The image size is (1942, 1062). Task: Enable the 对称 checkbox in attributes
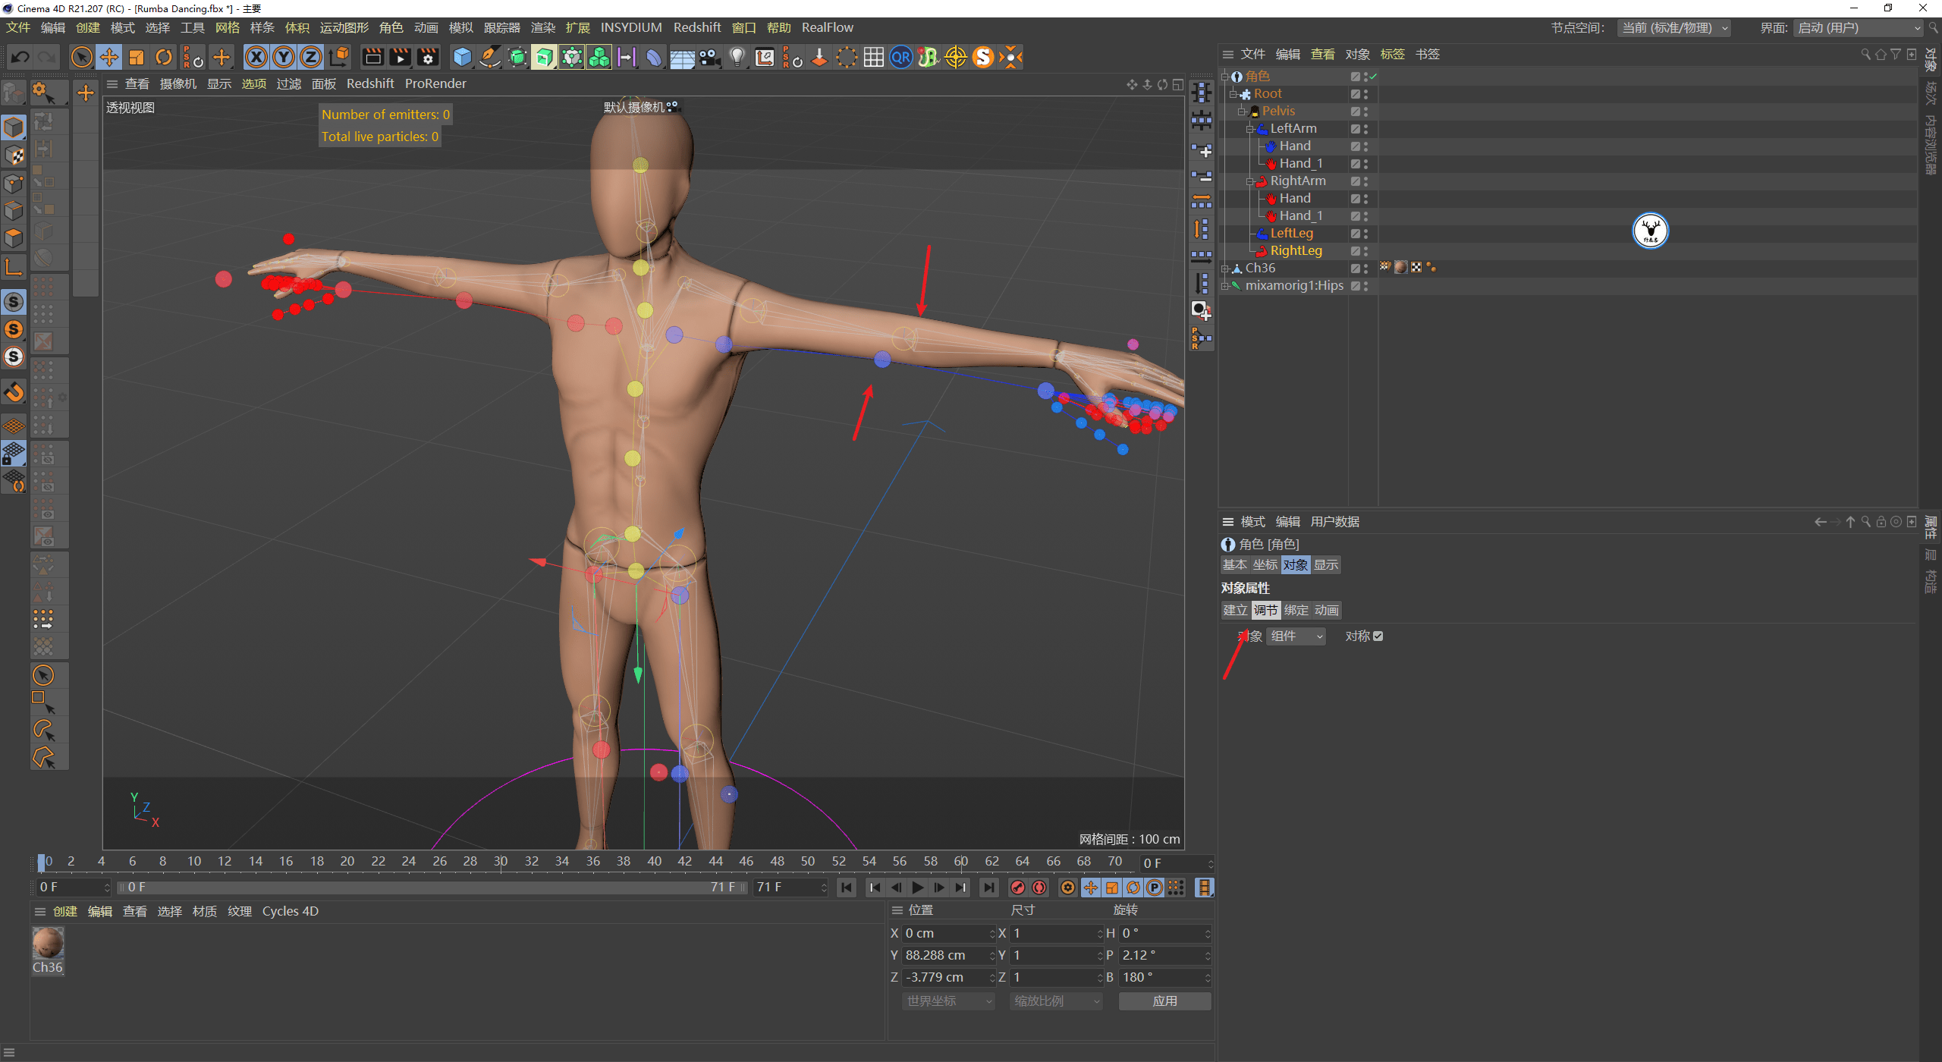[1378, 636]
